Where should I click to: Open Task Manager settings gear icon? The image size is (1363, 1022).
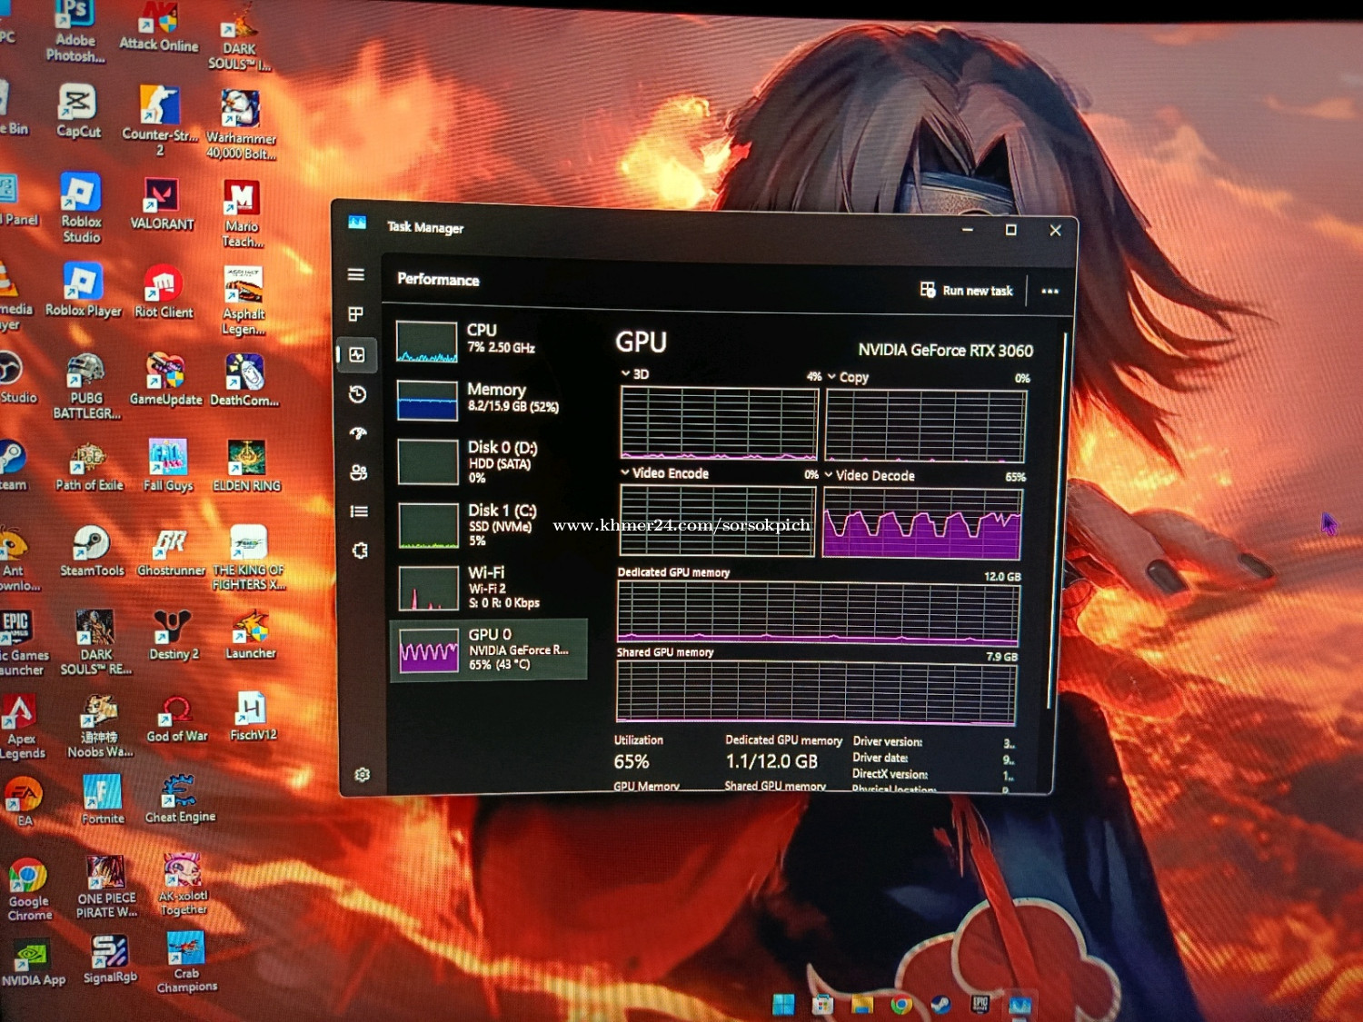[362, 774]
